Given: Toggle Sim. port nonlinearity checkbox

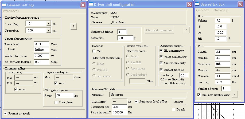Looking at the screenshot, I should [199, 95].
